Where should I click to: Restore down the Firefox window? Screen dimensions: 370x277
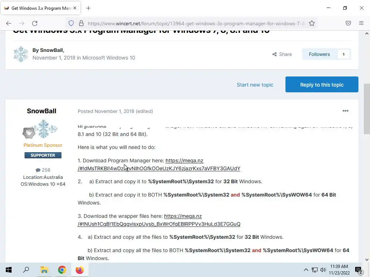[x=345, y=8]
